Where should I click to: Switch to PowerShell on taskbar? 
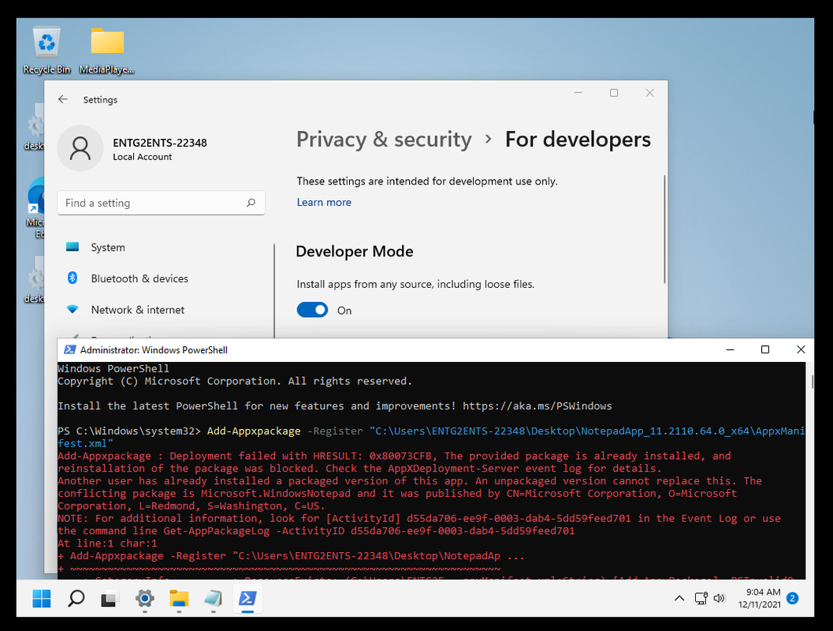pyautogui.click(x=247, y=599)
